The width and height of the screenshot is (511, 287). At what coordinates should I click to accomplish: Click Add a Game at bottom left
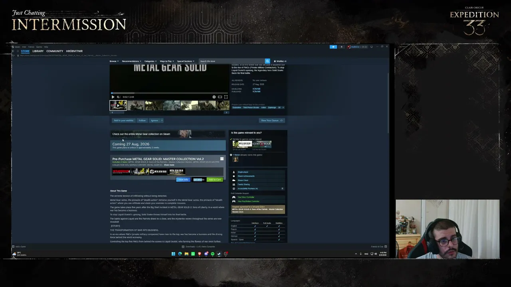pyautogui.click(x=19, y=247)
